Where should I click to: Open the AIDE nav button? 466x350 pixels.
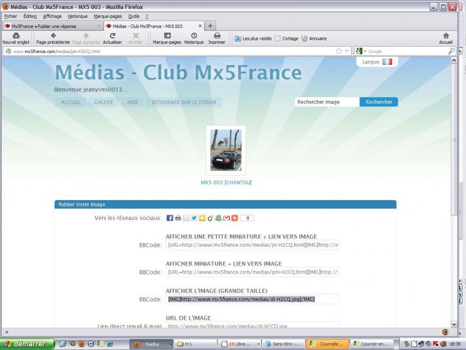tap(132, 102)
